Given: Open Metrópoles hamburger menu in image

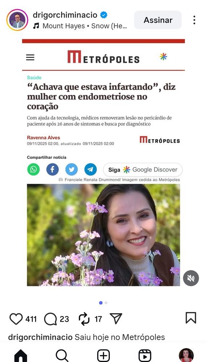Looking at the screenshot, I should tap(30, 57).
